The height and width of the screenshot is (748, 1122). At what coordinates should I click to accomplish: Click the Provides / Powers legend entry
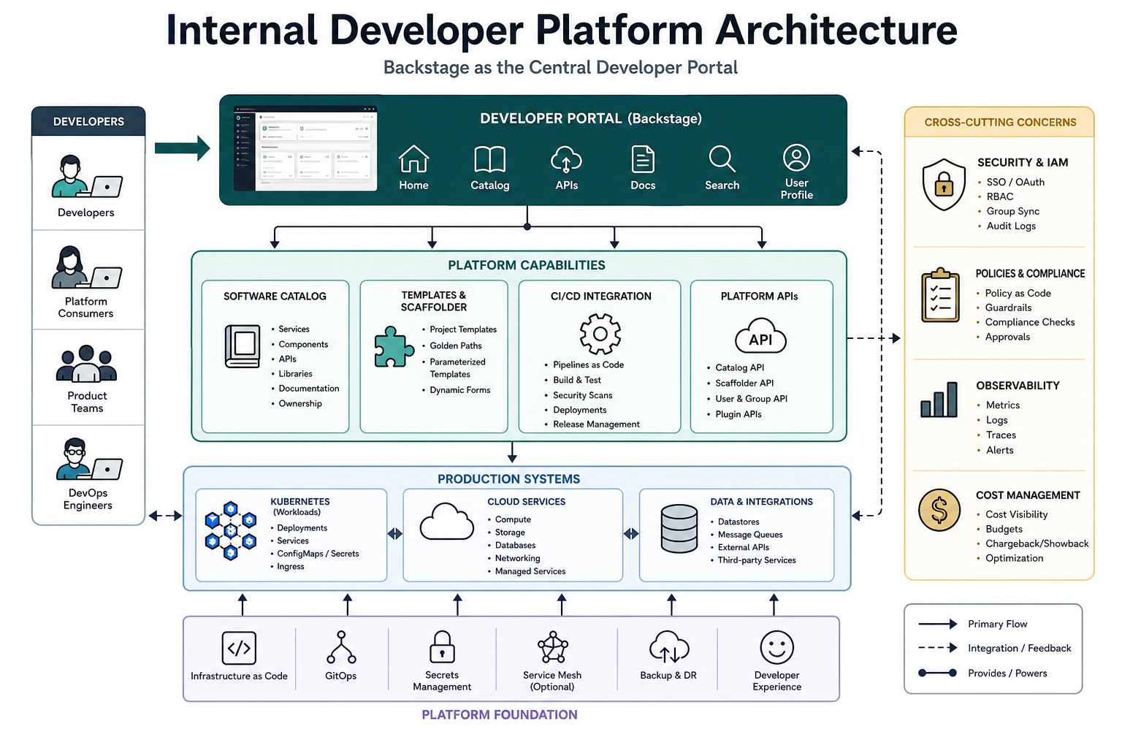982,673
